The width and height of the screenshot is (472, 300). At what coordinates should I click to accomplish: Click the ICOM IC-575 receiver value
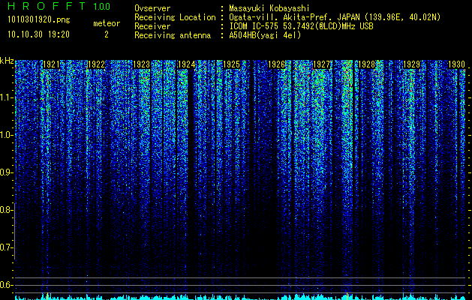pyautogui.click(x=301, y=26)
